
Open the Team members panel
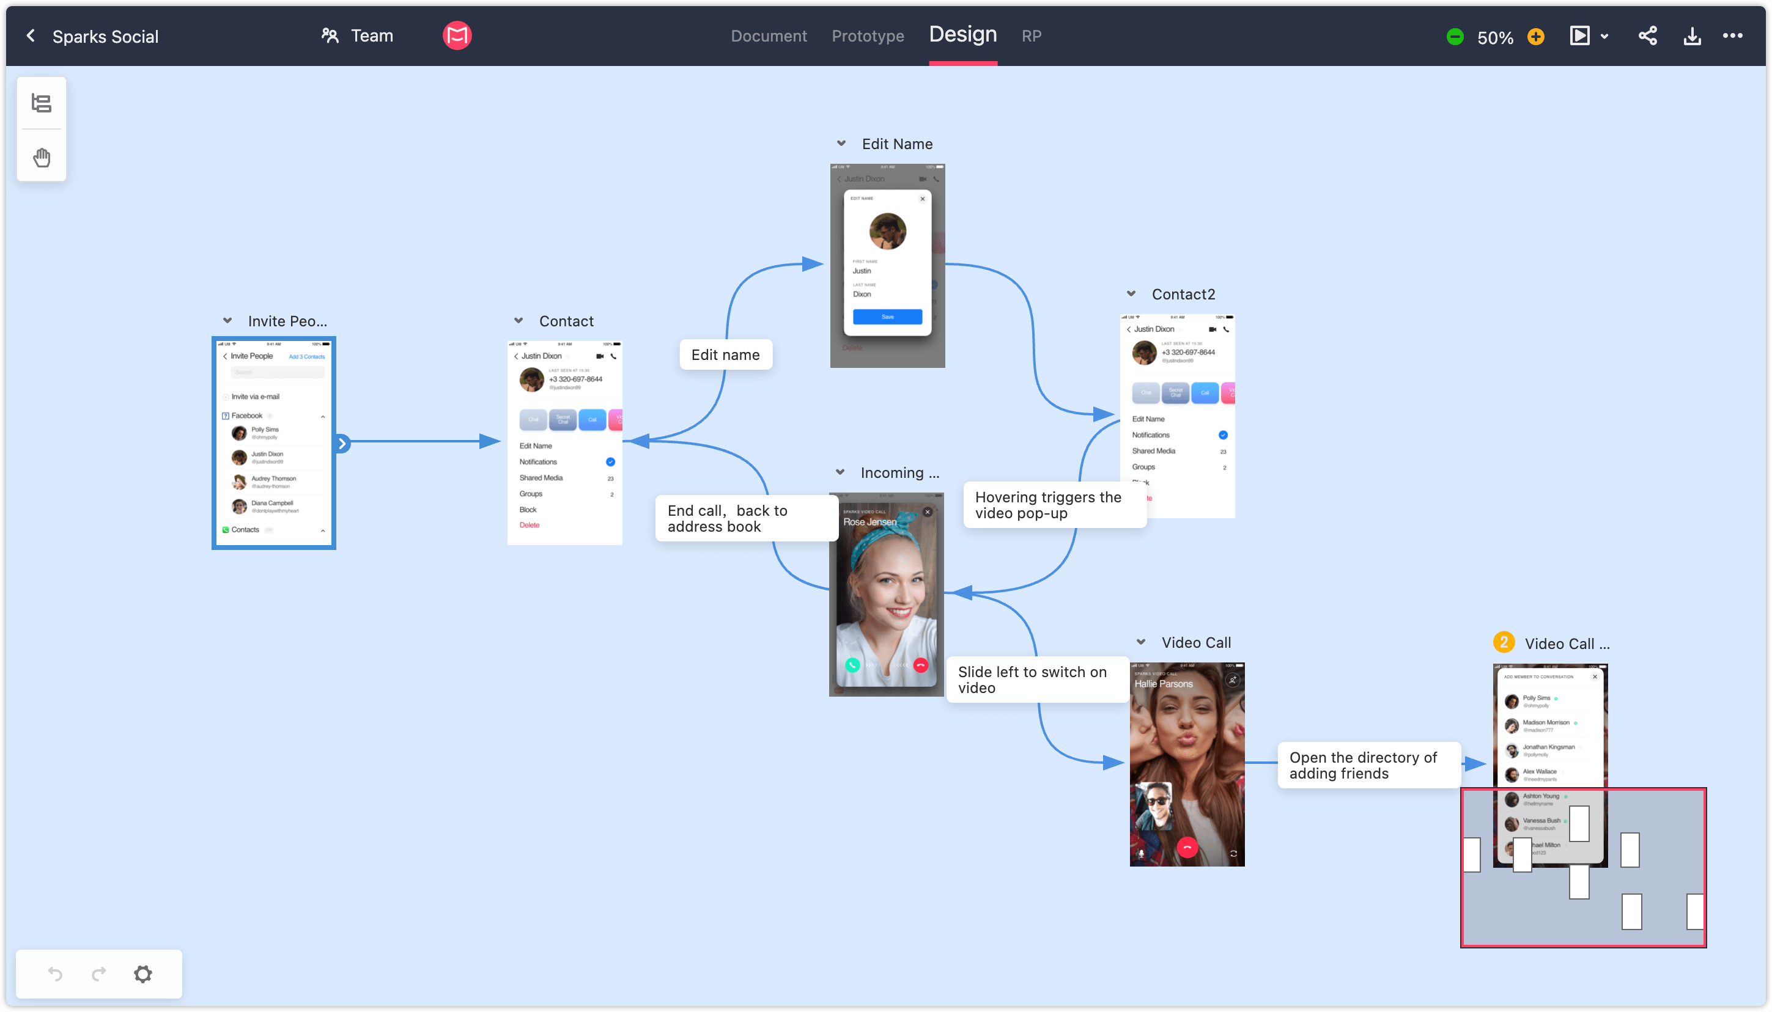click(x=358, y=36)
